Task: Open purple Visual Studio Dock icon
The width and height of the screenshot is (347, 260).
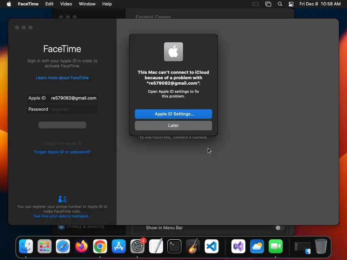Action: coord(238,246)
